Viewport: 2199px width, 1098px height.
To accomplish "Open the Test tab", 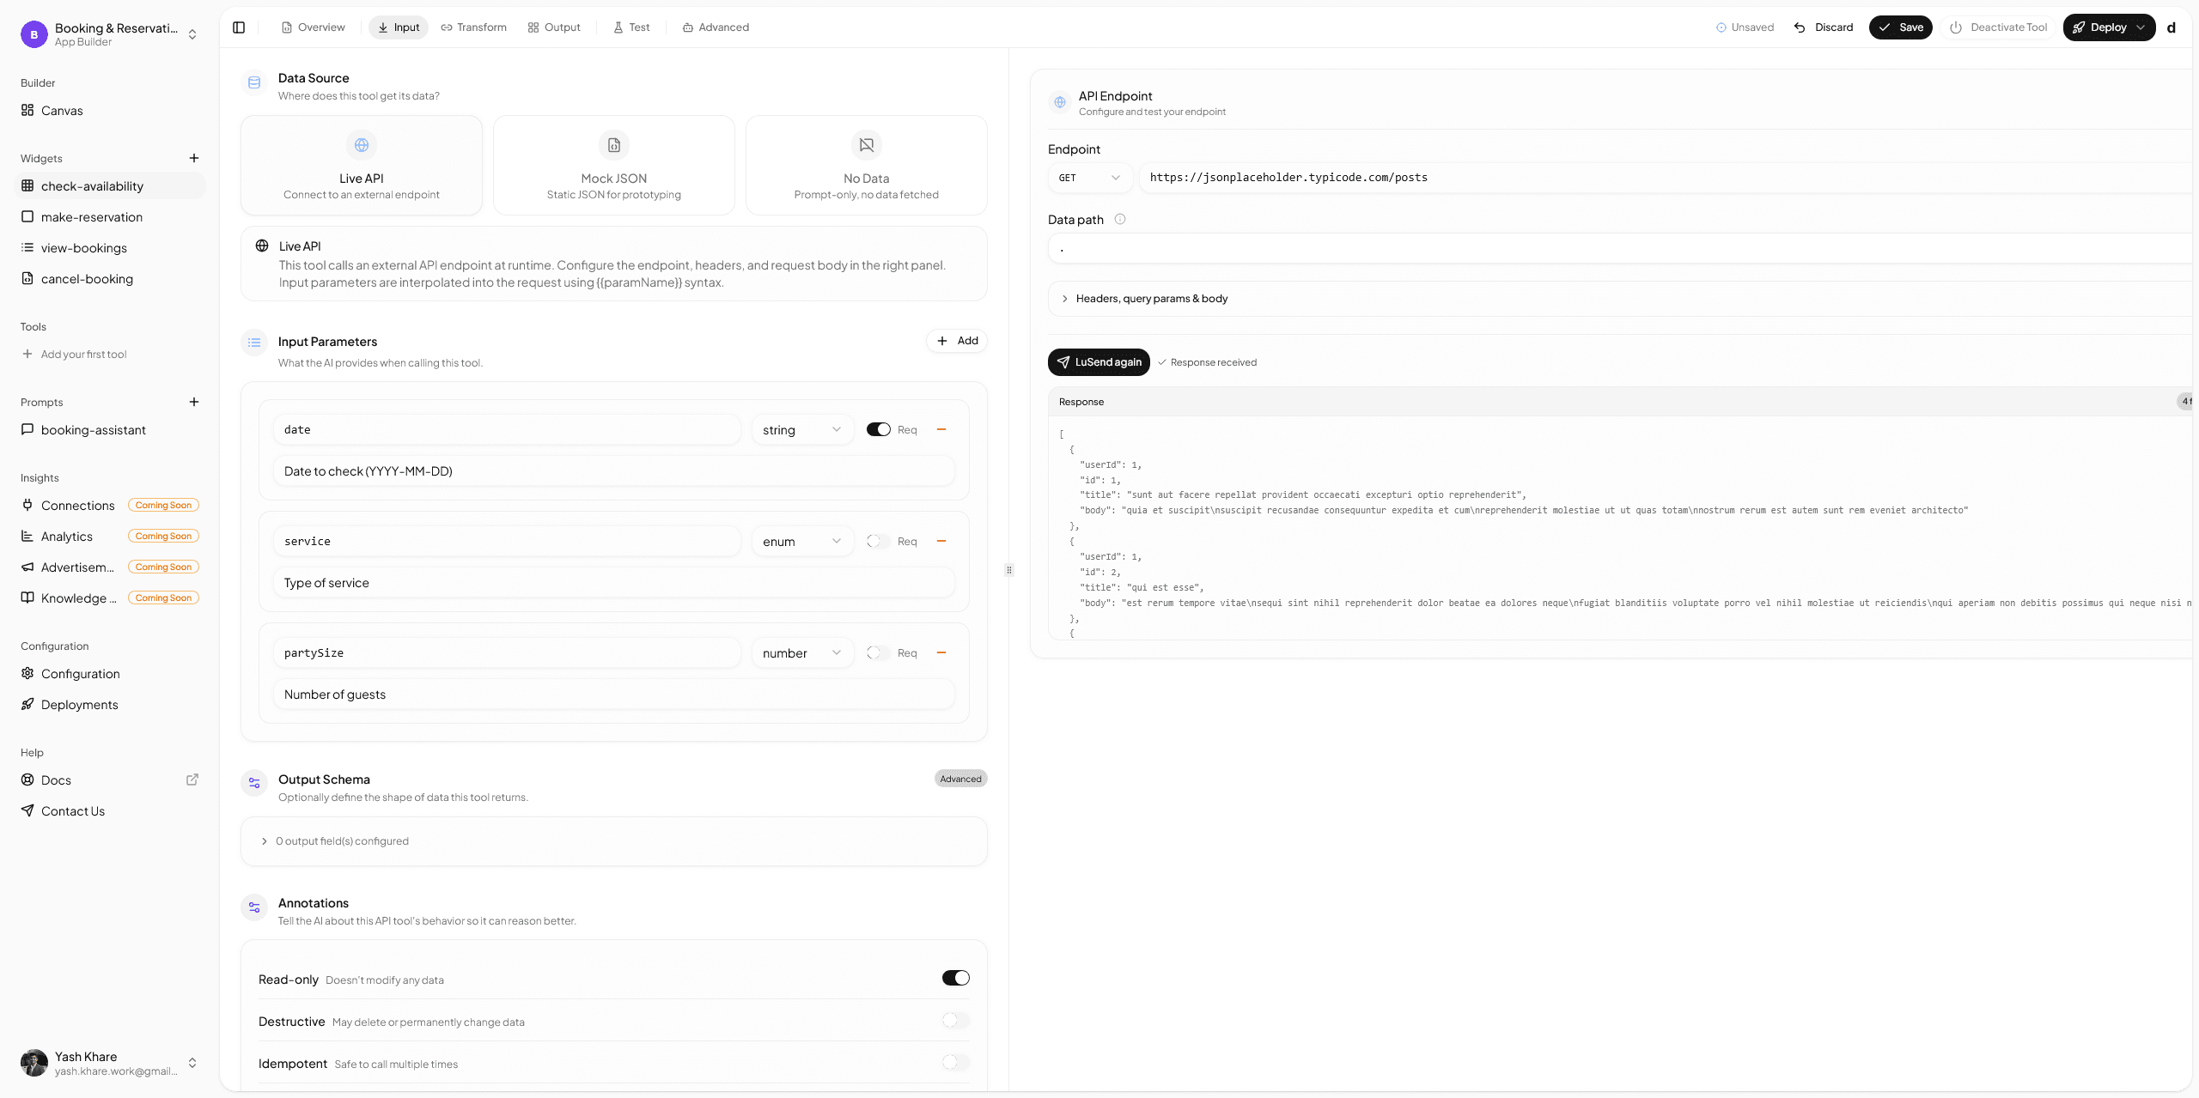I will click(631, 27).
